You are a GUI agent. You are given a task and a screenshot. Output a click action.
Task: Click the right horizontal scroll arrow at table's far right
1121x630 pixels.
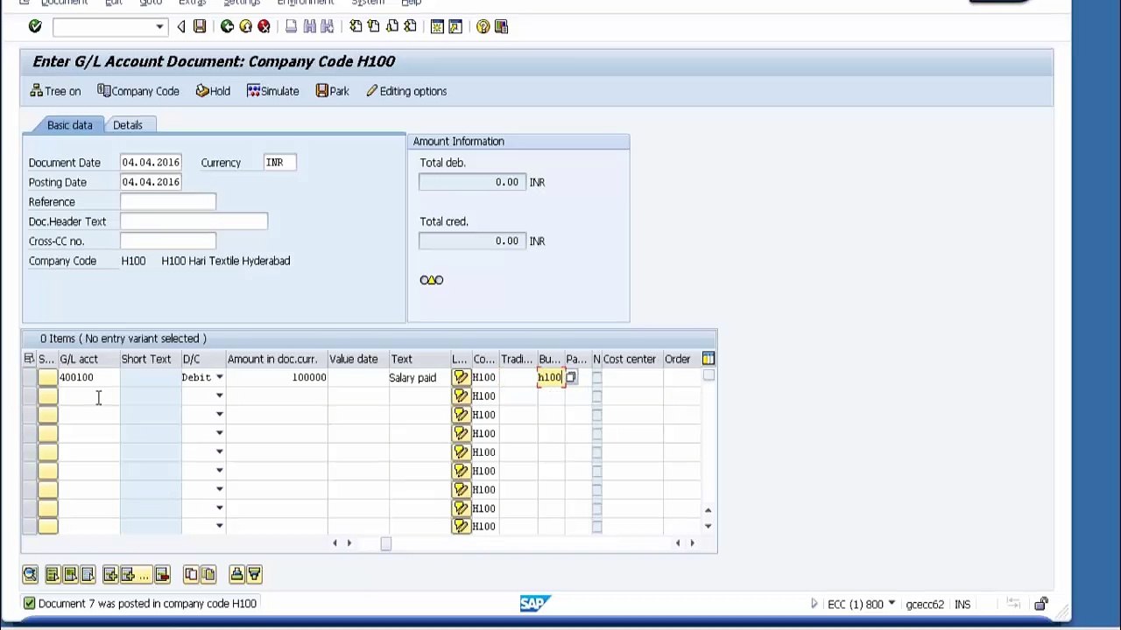[692, 543]
